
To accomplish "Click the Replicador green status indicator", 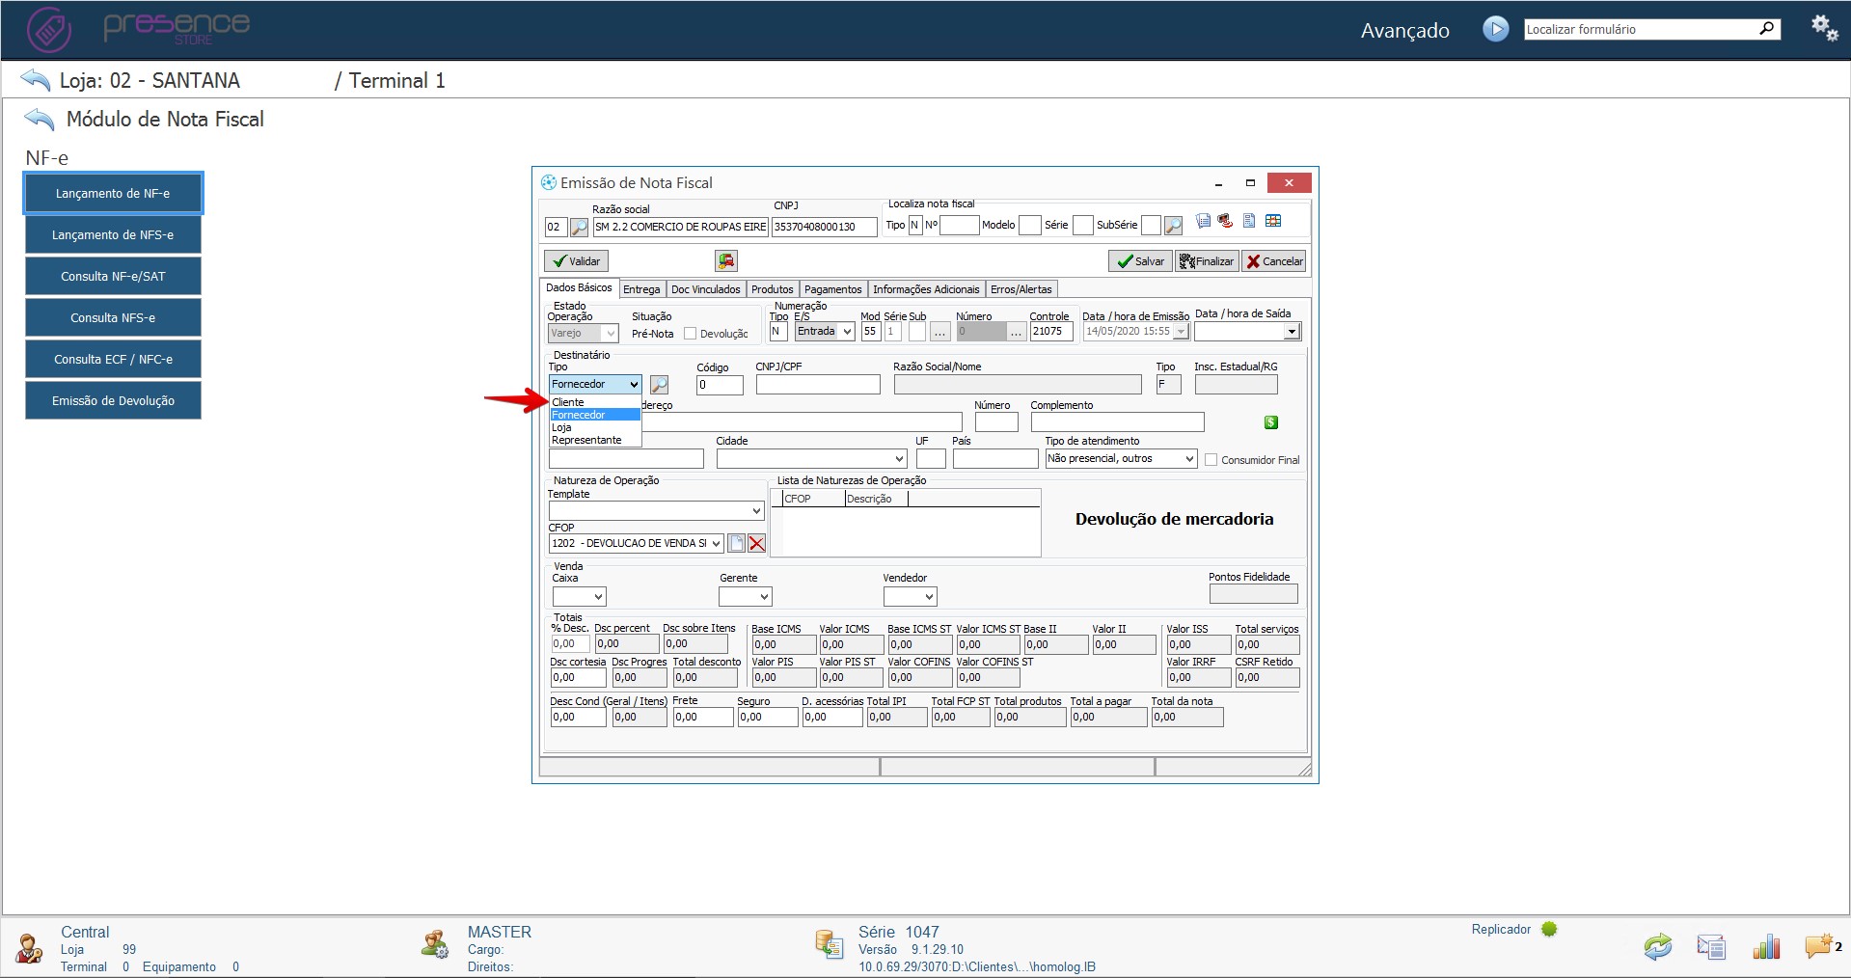I will pyautogui.click(x=1549, y=929).
